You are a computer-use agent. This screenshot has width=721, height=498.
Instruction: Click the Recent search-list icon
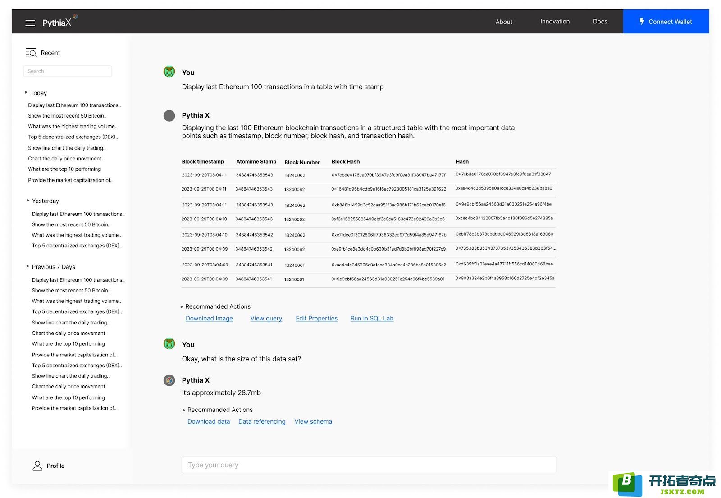coord(31,53)
